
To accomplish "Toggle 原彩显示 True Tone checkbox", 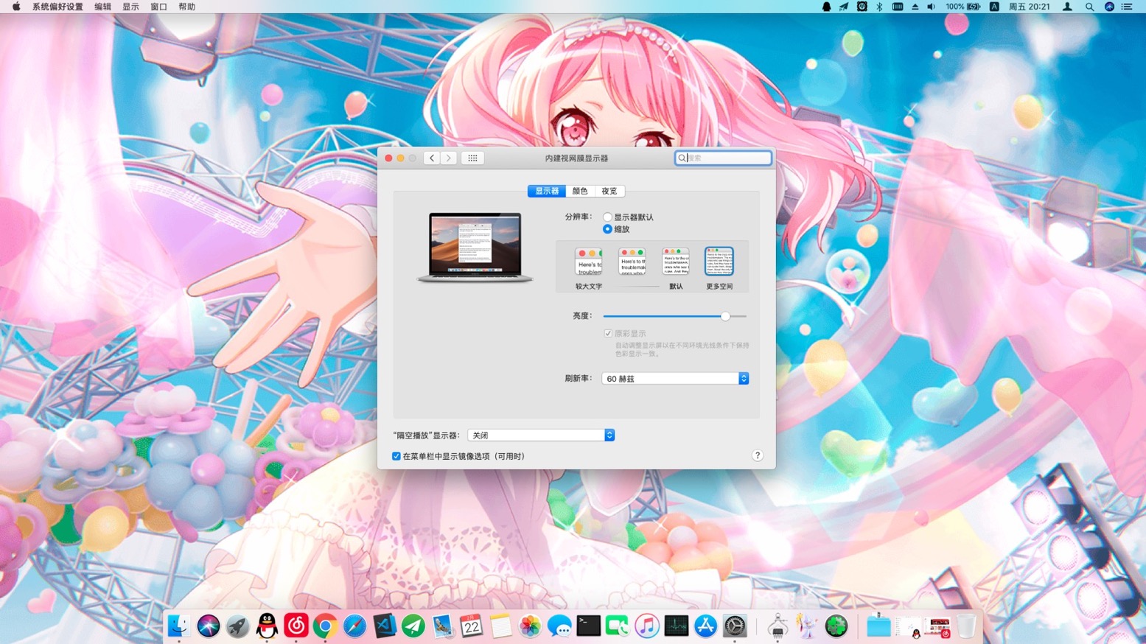I will [608, 334].
